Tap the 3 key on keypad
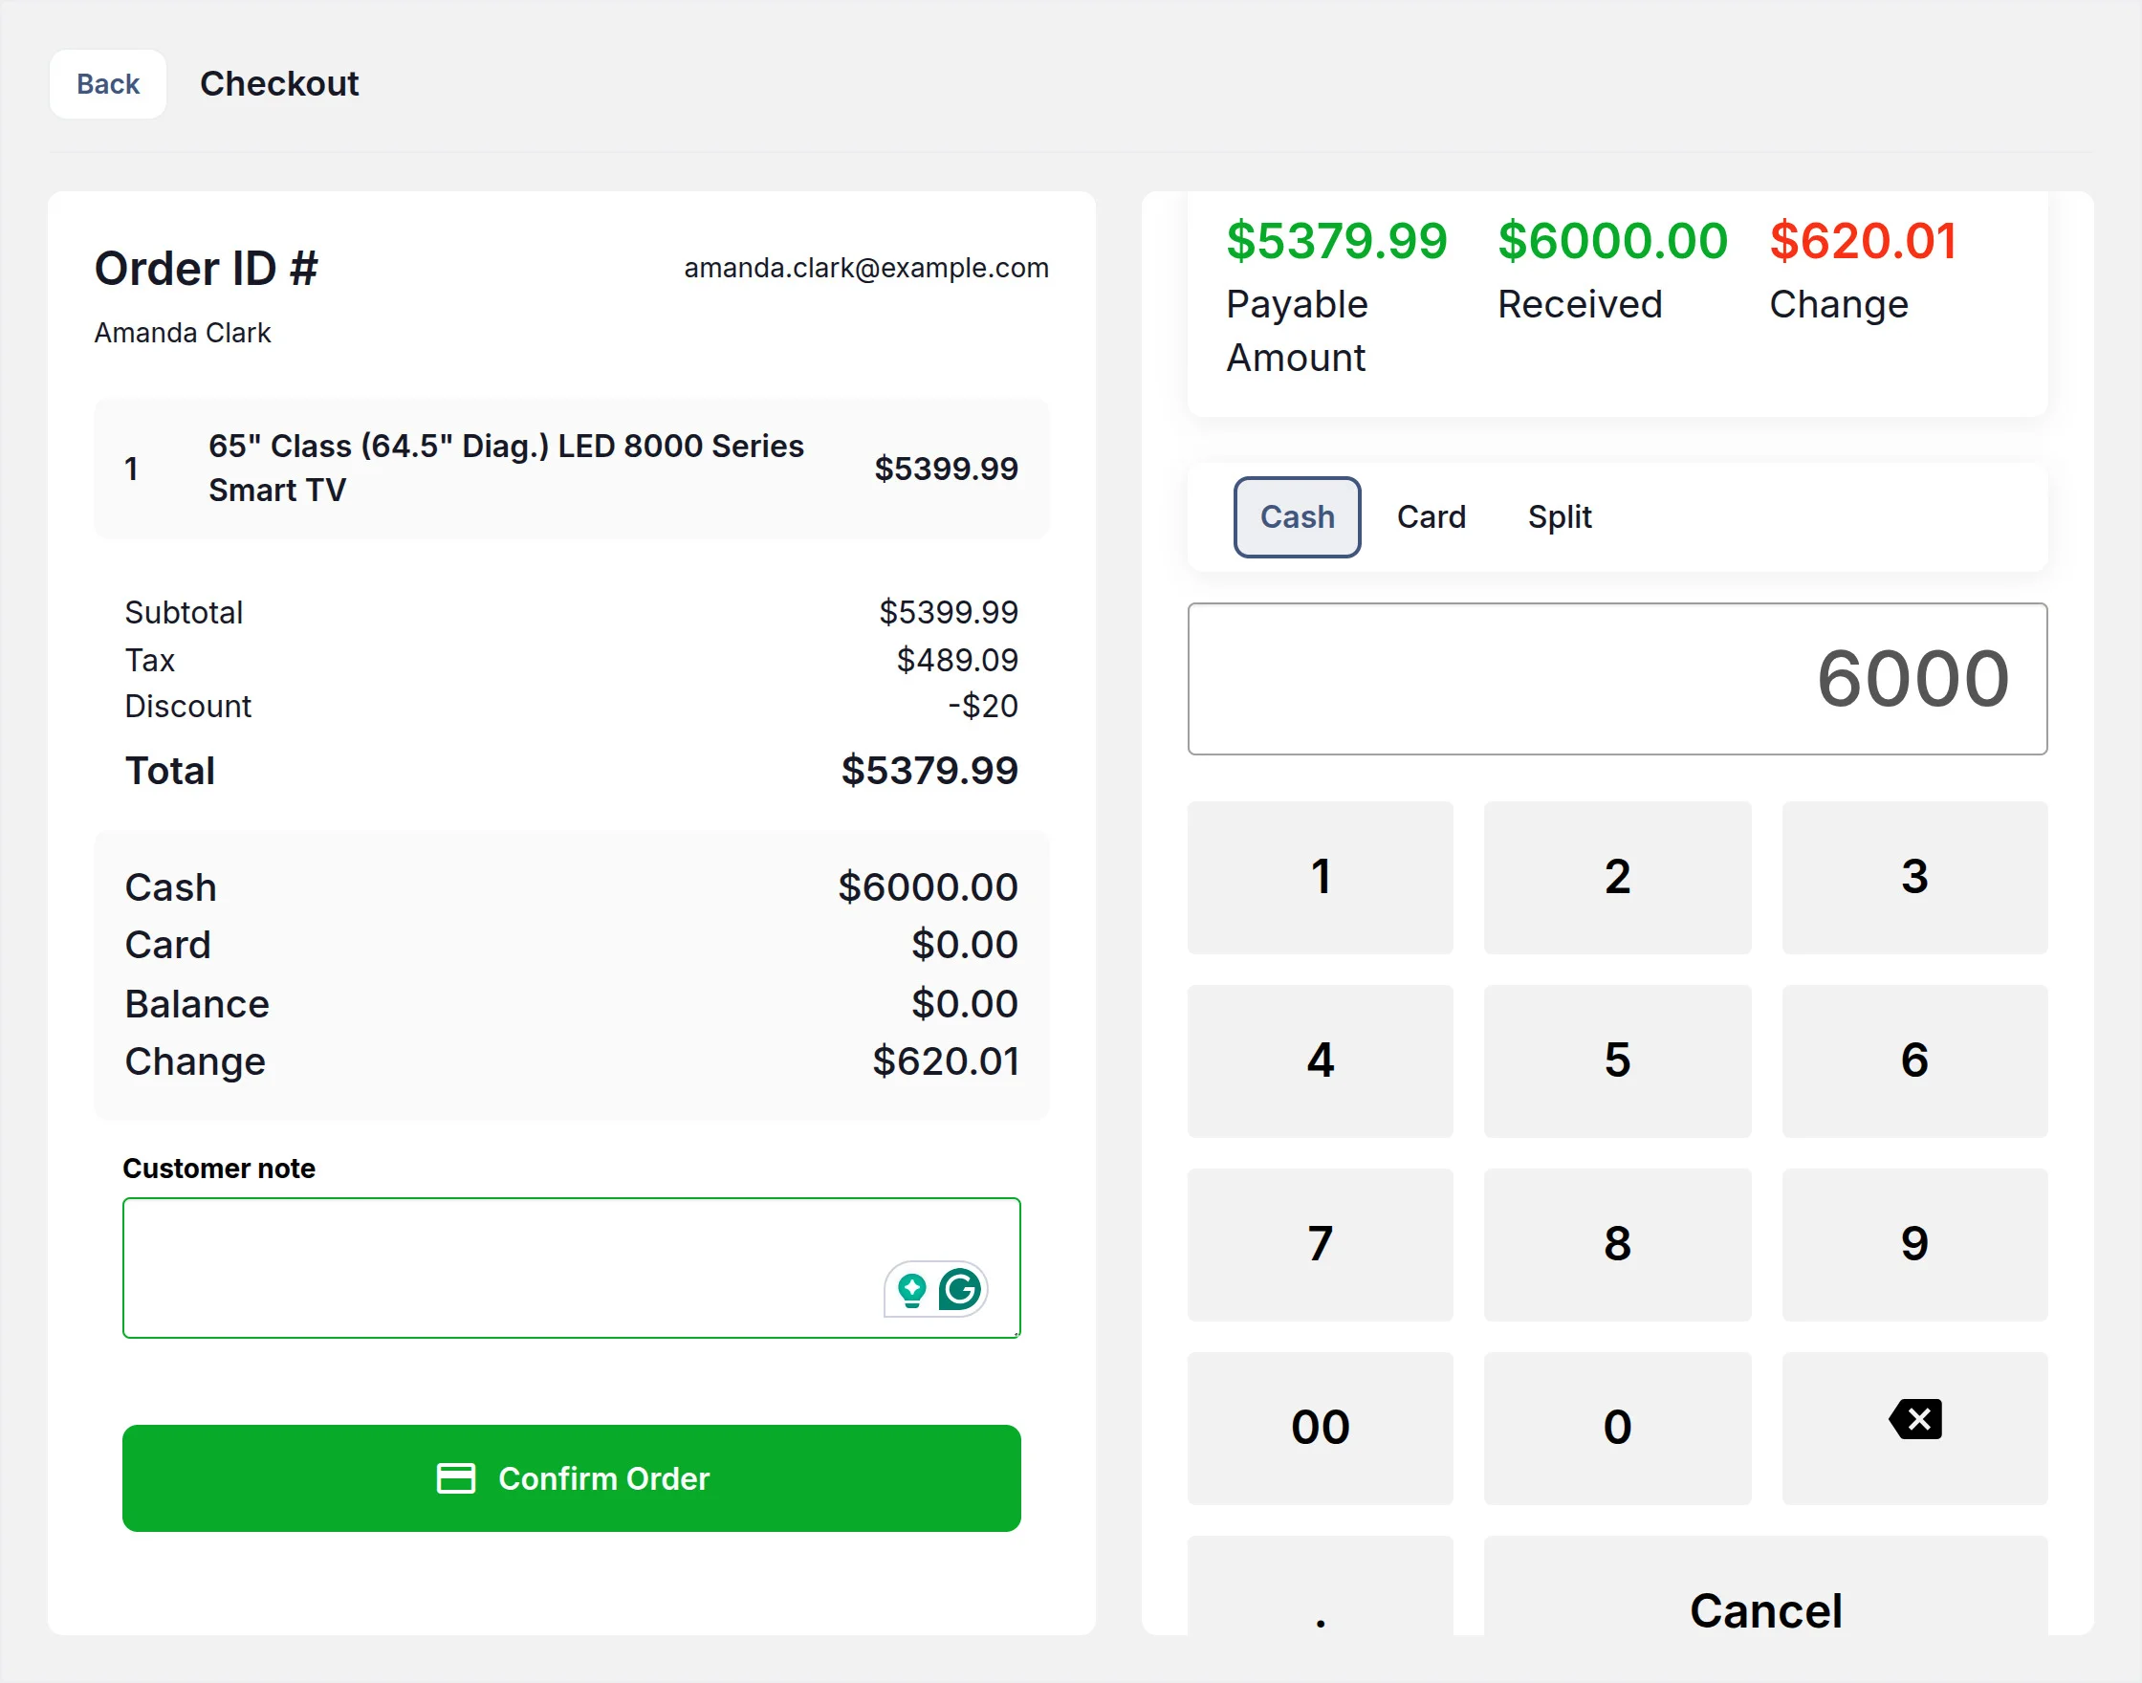 coord(1914,877)
